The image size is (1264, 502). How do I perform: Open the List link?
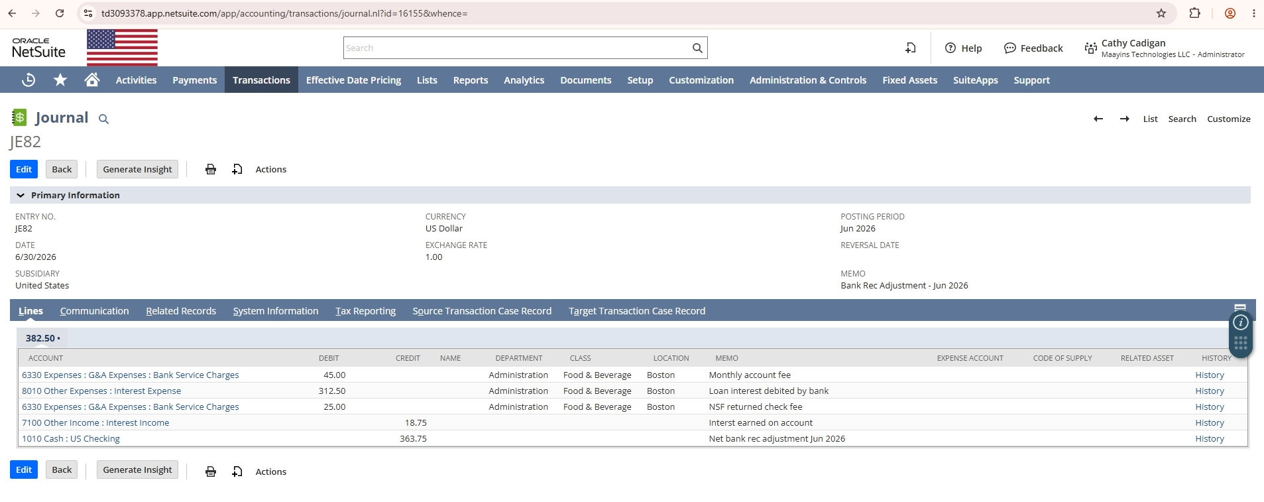1150,119
